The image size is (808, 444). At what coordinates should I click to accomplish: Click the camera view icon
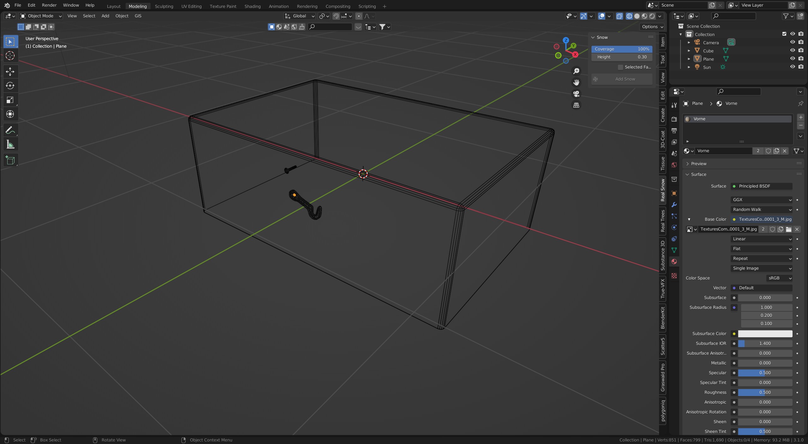point(576,94)
